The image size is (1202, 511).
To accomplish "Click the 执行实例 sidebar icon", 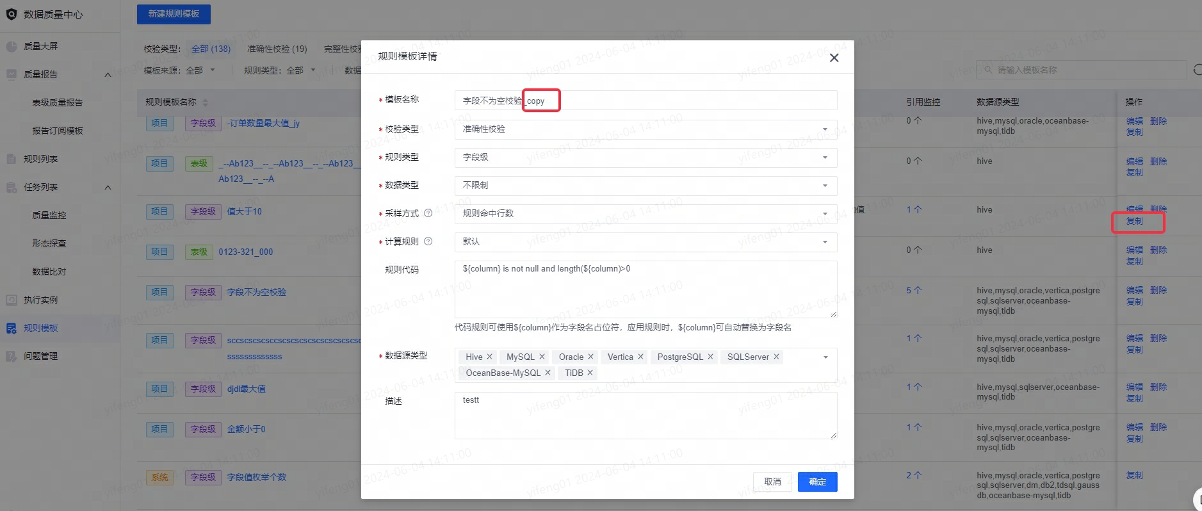I will coord(12,300).
